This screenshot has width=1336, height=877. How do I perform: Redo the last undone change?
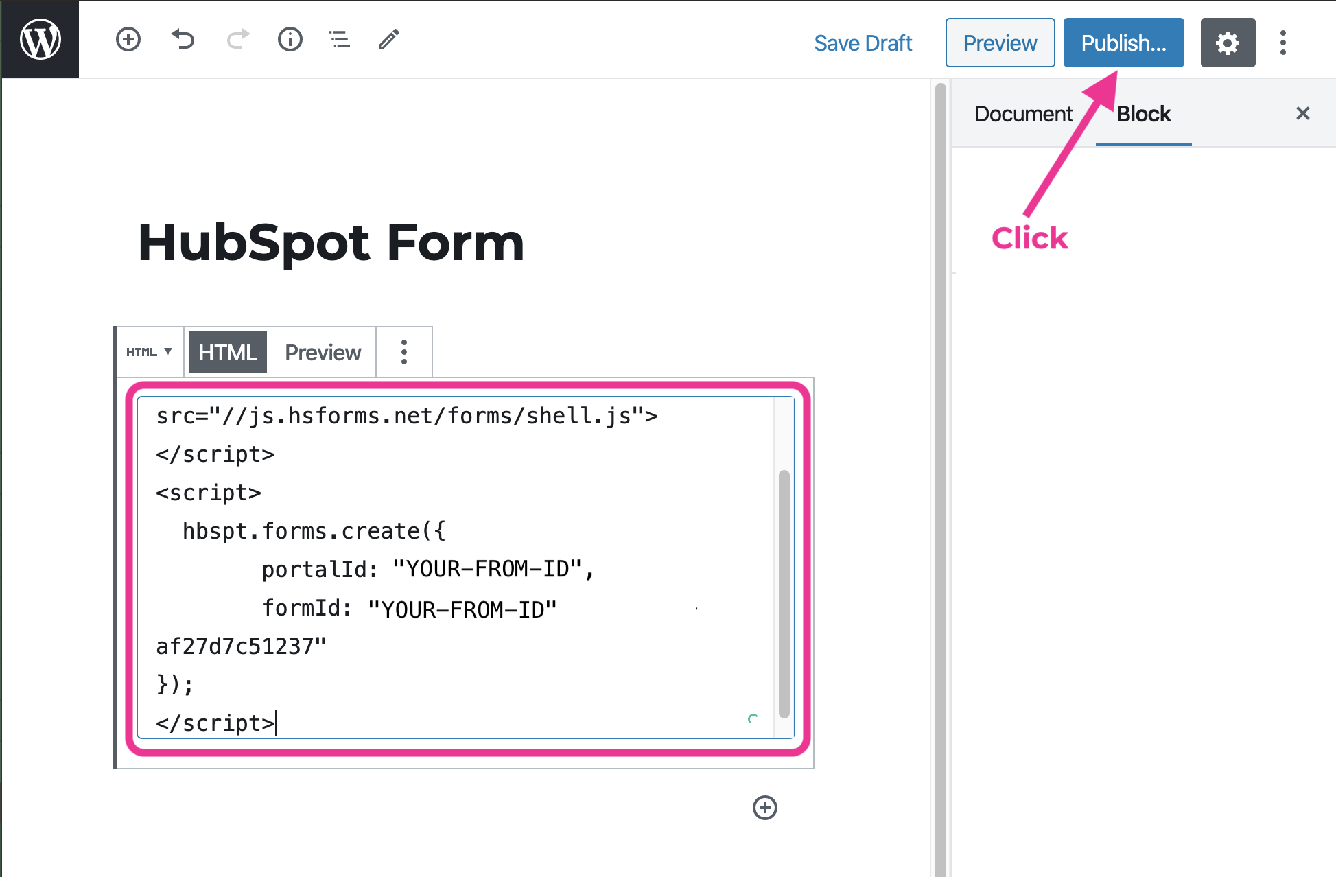(x=237, y=39)
